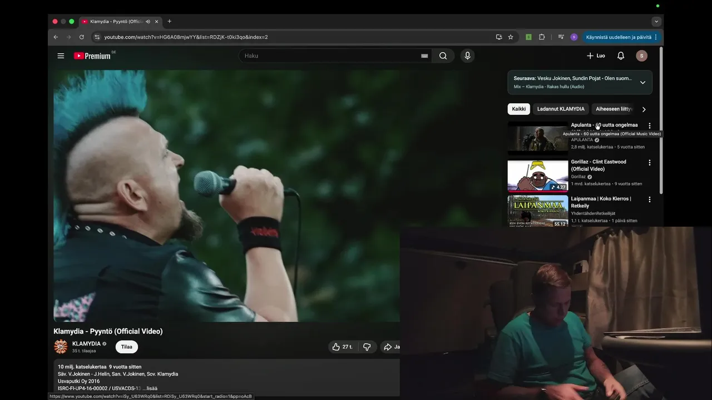The image size is (712, 400).
Task: Open Apulanta 60 uutta ongelmaa thumbnail
Action: tap(538, 138)
